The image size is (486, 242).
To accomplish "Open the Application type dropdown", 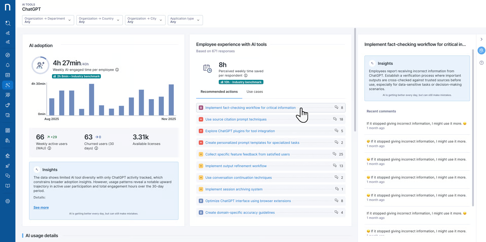I will pos(185,20).
